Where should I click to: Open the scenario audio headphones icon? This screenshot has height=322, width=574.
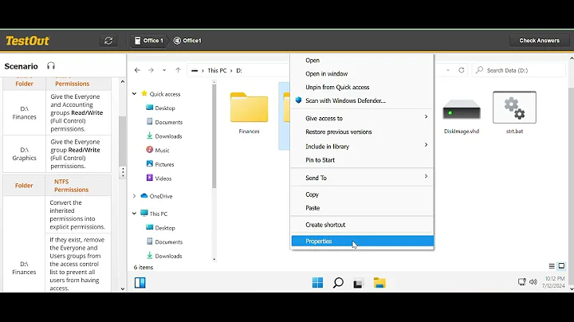pyautogui.click(x=51, y=66)
